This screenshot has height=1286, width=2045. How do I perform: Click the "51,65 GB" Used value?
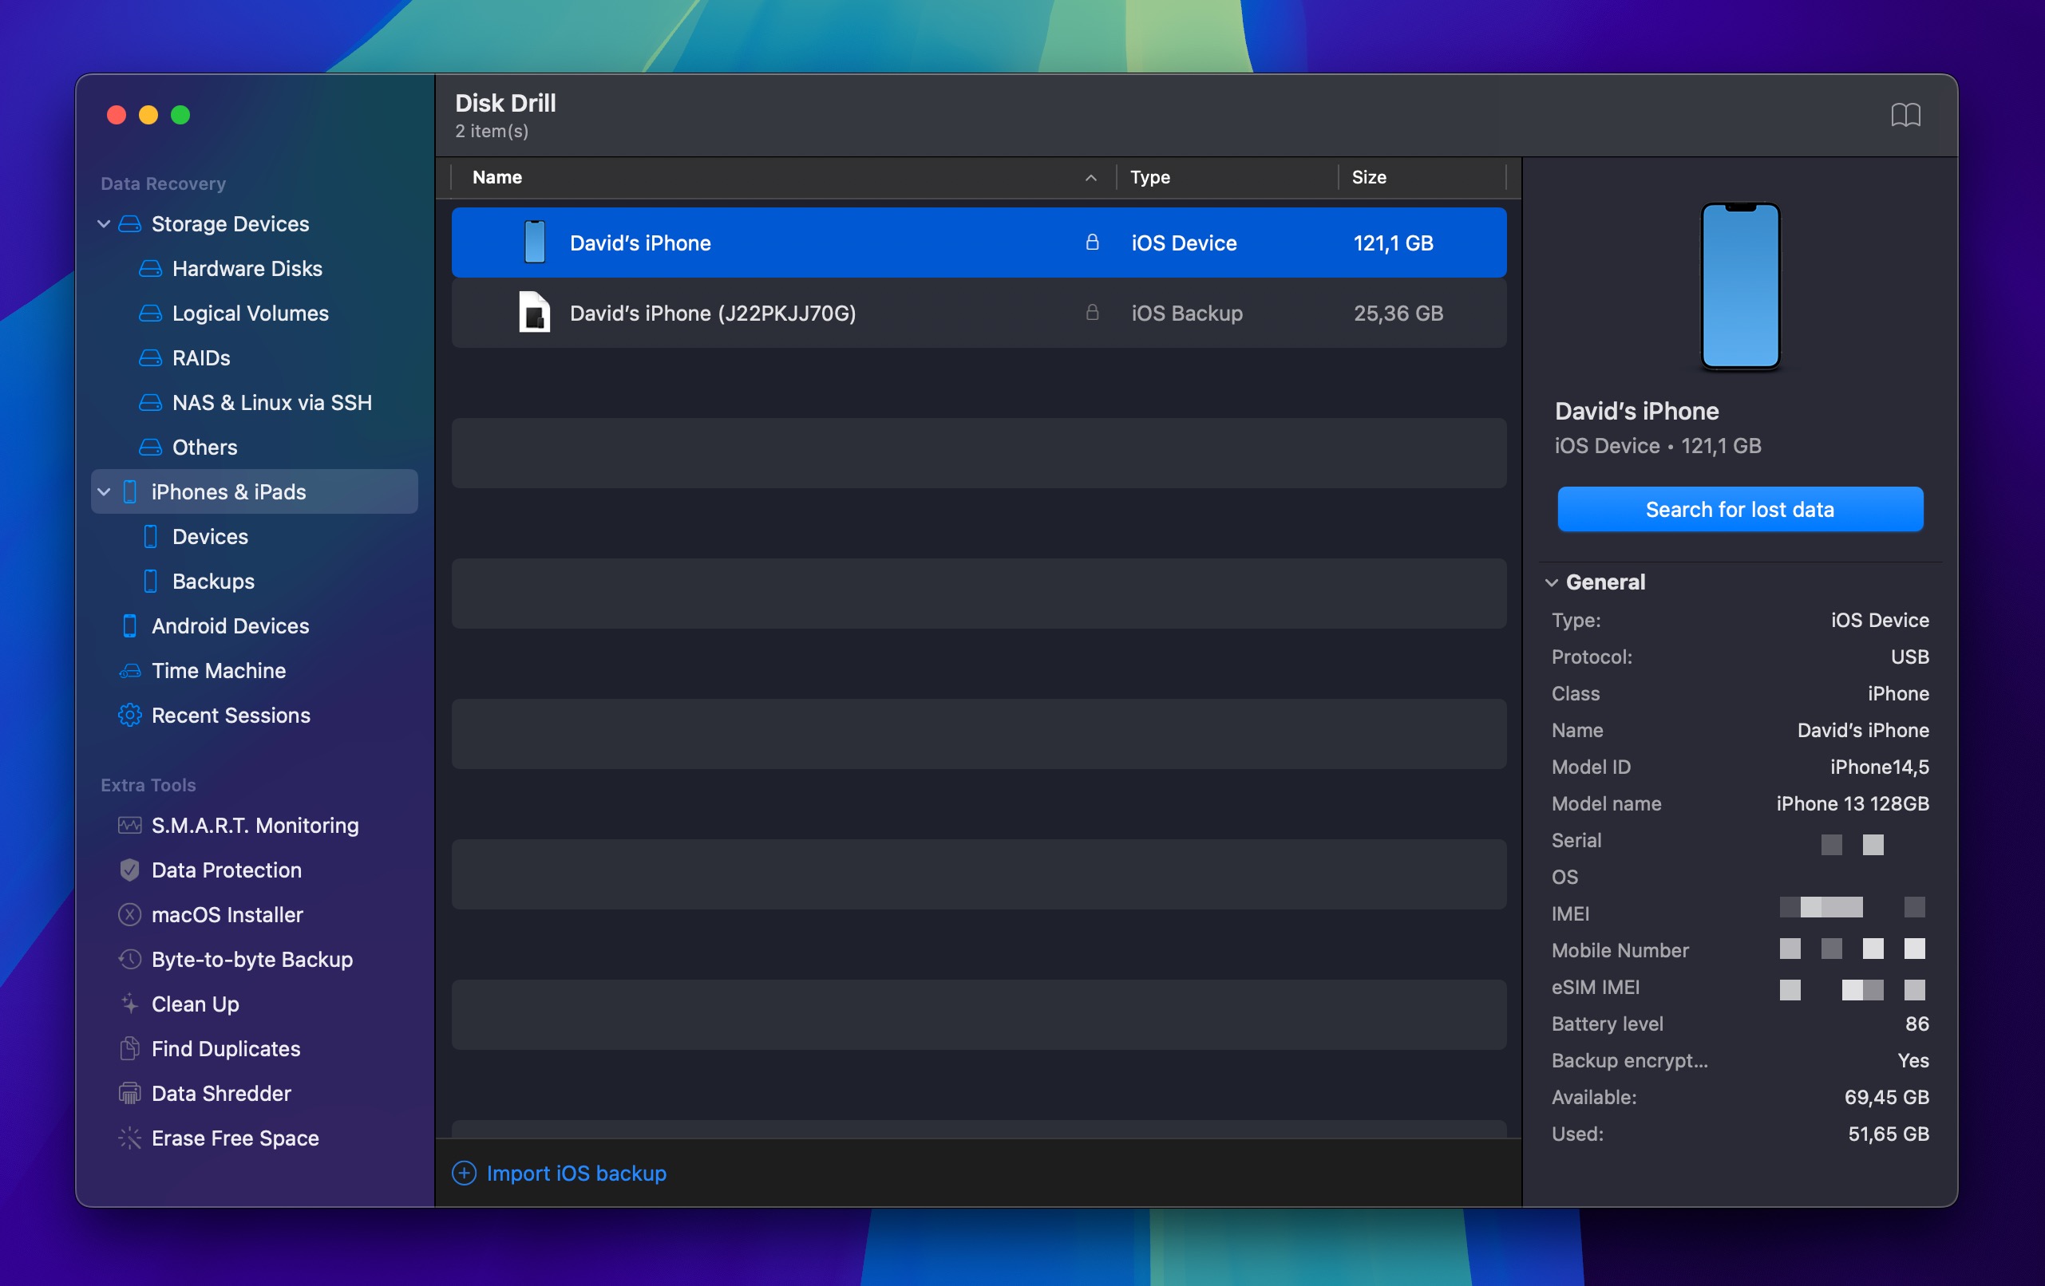coord(1888,1134)
